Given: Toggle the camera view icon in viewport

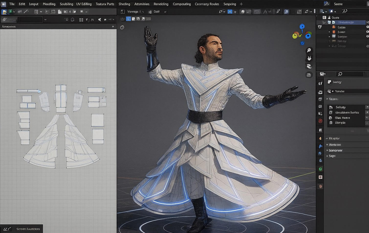Looking at the screenshot, I should tap(309, 67).
